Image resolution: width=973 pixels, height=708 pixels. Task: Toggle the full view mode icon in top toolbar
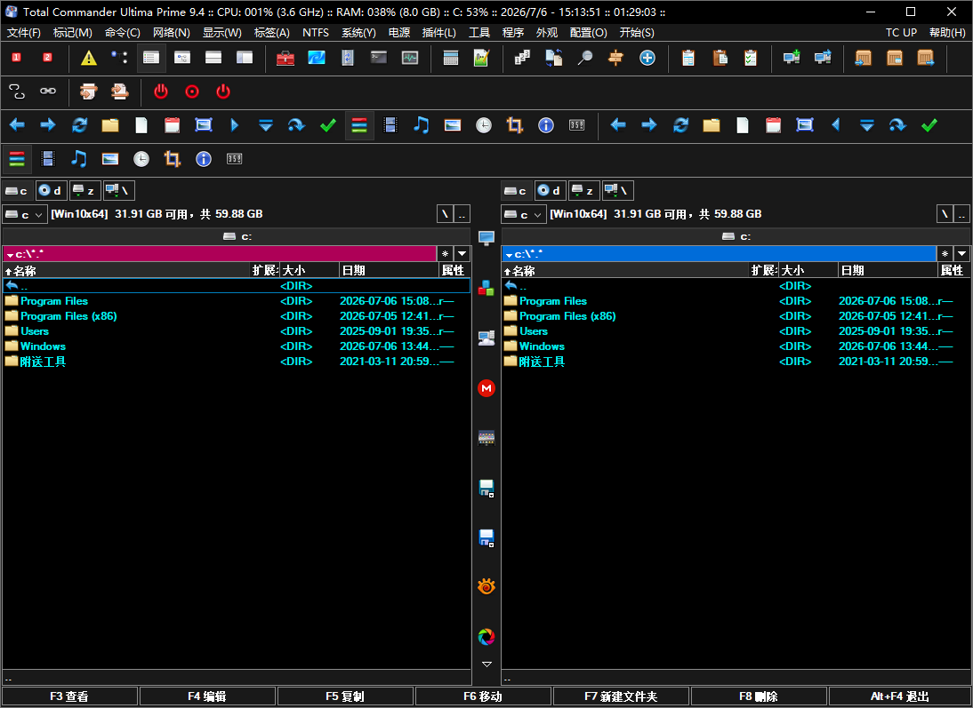[151, 59]
